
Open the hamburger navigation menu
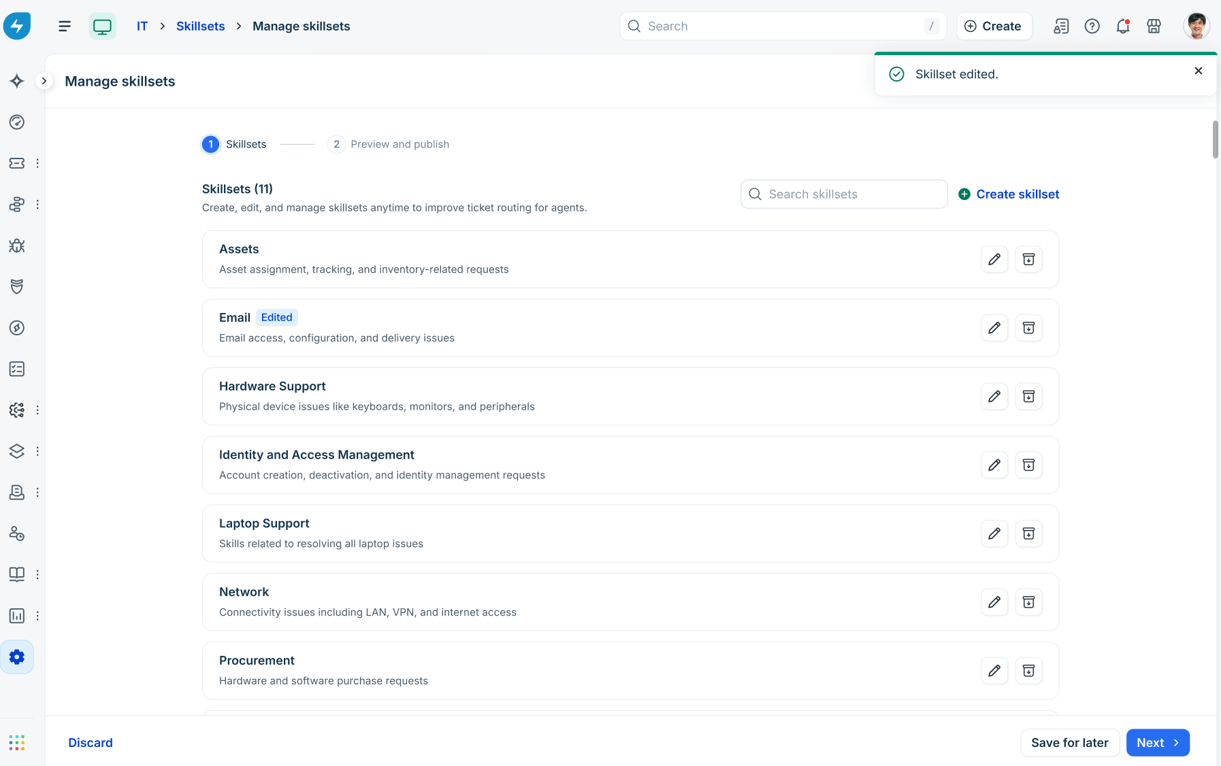click(65, 26)
